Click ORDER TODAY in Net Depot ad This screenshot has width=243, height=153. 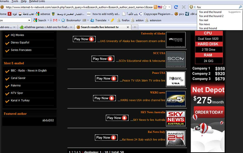point(209,112)
